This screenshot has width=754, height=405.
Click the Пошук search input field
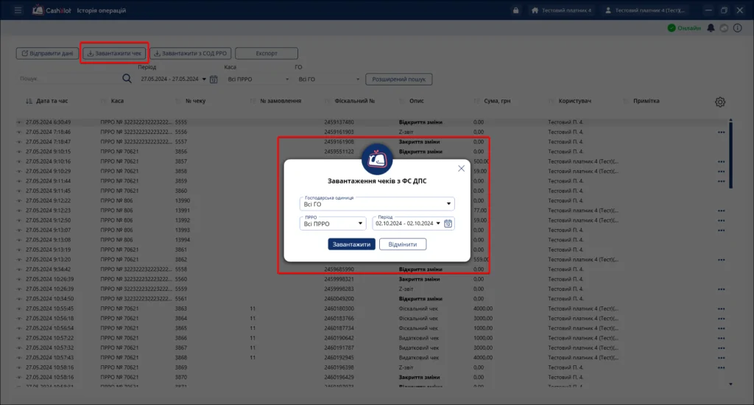click(x=70, y=78)
